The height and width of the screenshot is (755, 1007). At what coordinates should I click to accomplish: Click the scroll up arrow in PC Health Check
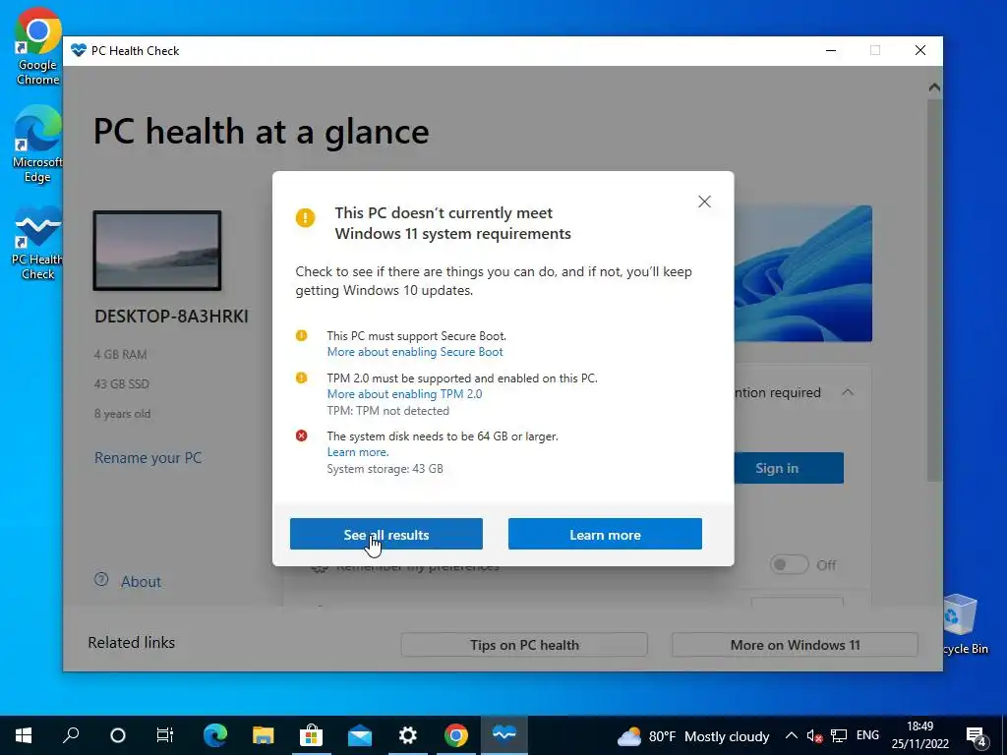click(x=934, y=87)
